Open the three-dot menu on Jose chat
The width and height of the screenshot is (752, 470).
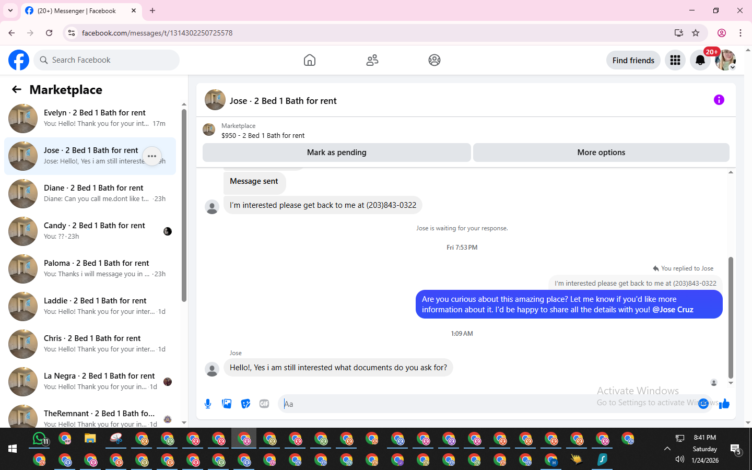pyautogui.click(x=152, y=156)
